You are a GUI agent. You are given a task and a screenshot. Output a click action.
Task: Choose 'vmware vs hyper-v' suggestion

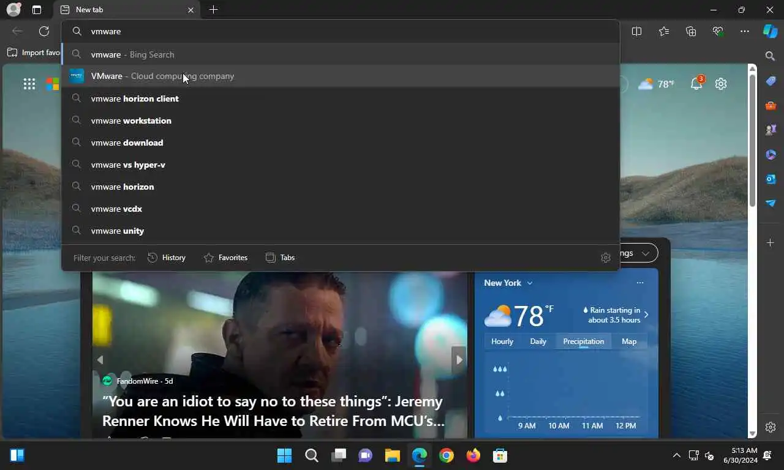[341, 165]
